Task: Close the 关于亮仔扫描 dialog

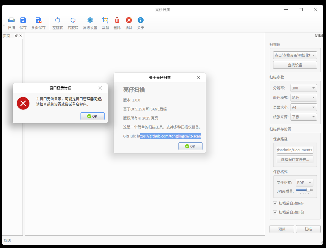Action: coord(198,77)
